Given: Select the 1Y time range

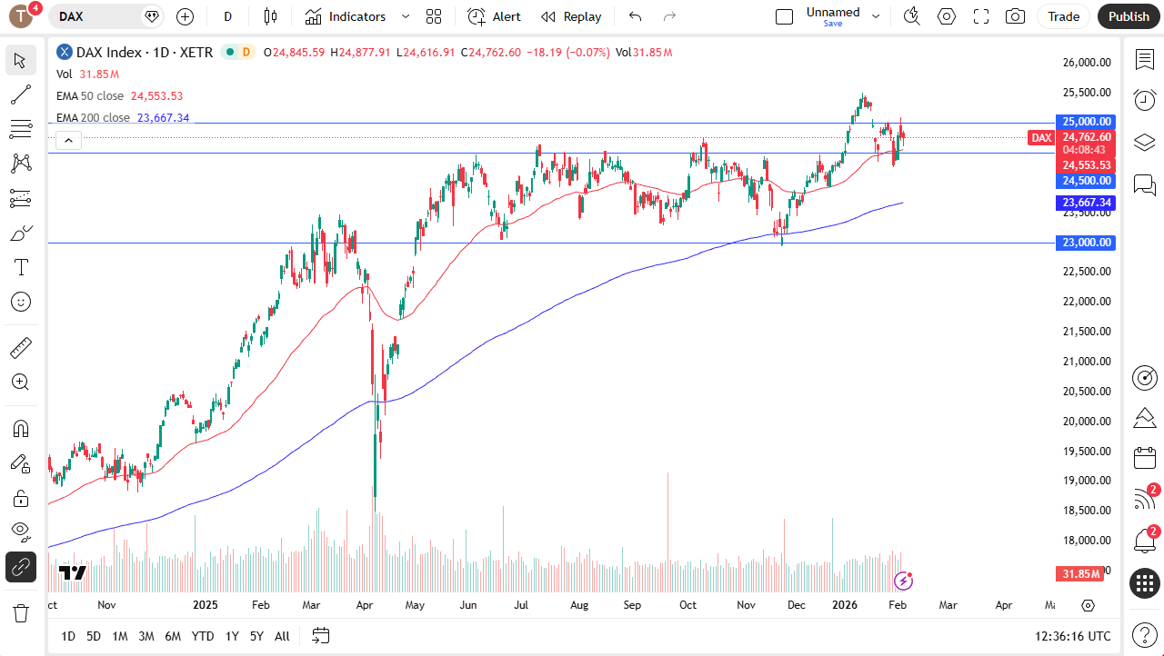Looking at the screenshot, I should (x=232, y=636).
